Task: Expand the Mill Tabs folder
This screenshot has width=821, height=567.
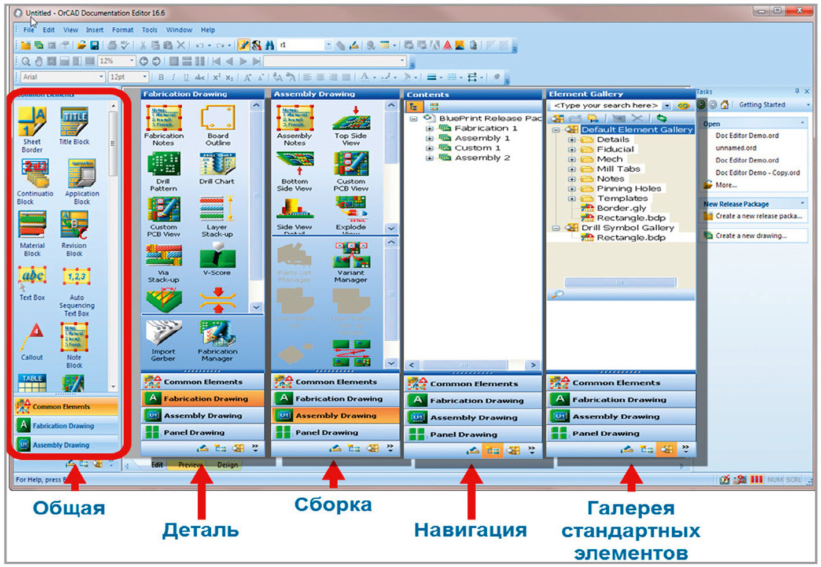Action: click(x=572, y=169)
